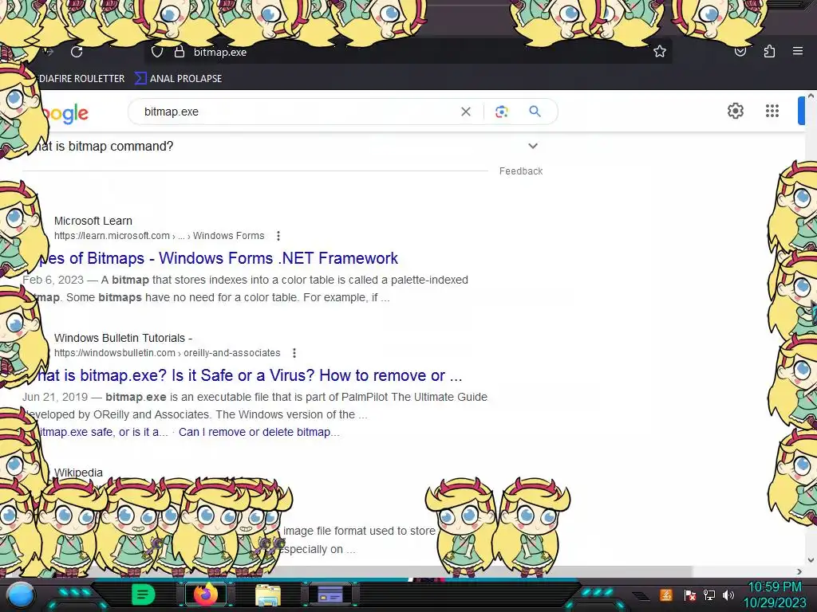Click the Java update tray icon
Viewport: 817px width, 612px height.
coord(666,594)
